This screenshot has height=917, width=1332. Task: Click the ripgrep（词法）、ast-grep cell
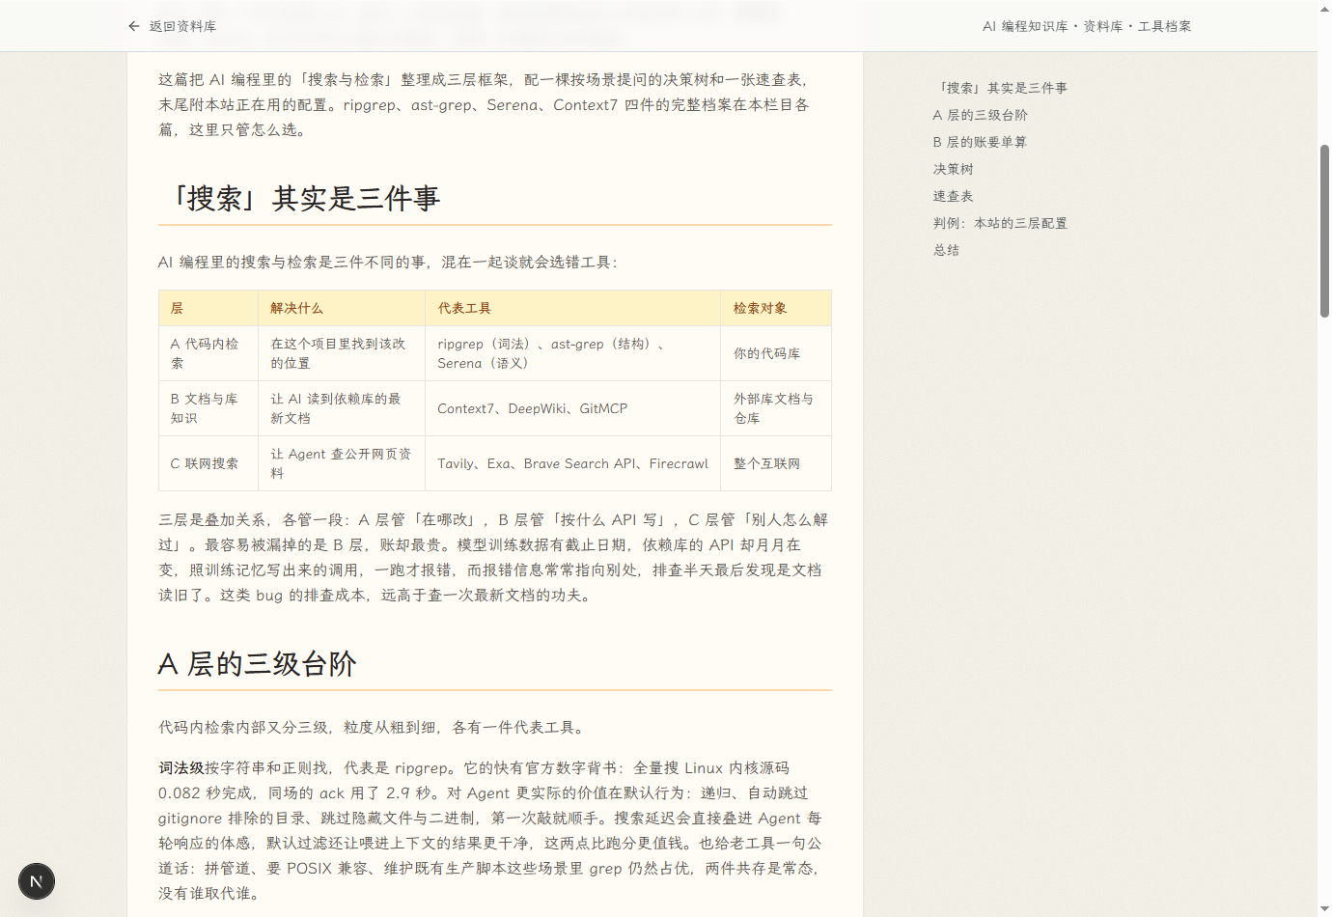click(x=573, y=353)
